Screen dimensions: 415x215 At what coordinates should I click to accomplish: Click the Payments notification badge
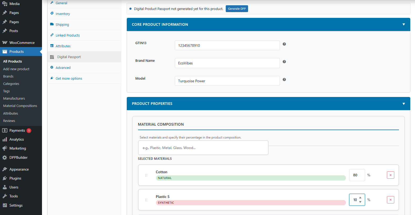tap(29, 131)
